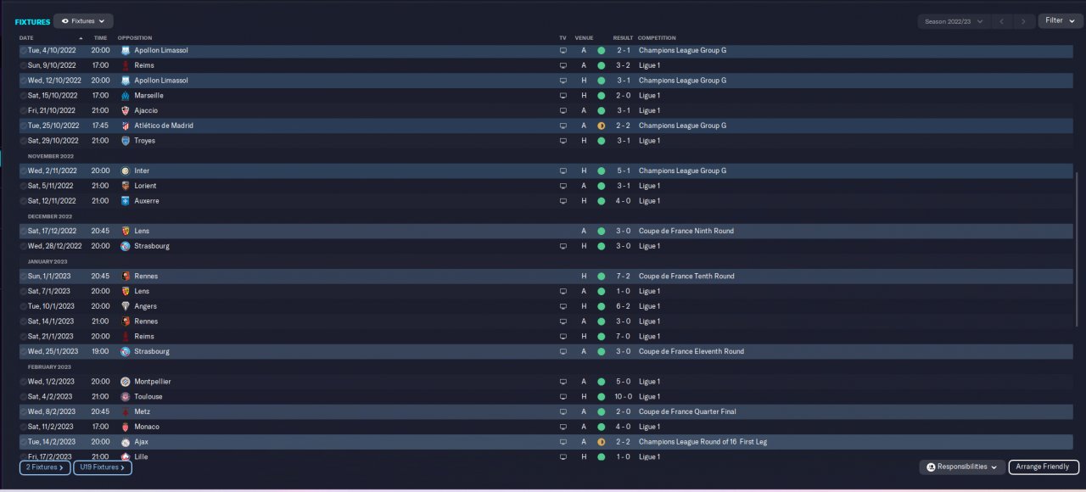Click the TV icon in the Toulouse row
The image size is (1086, 492).
click(x=563, y=396)
